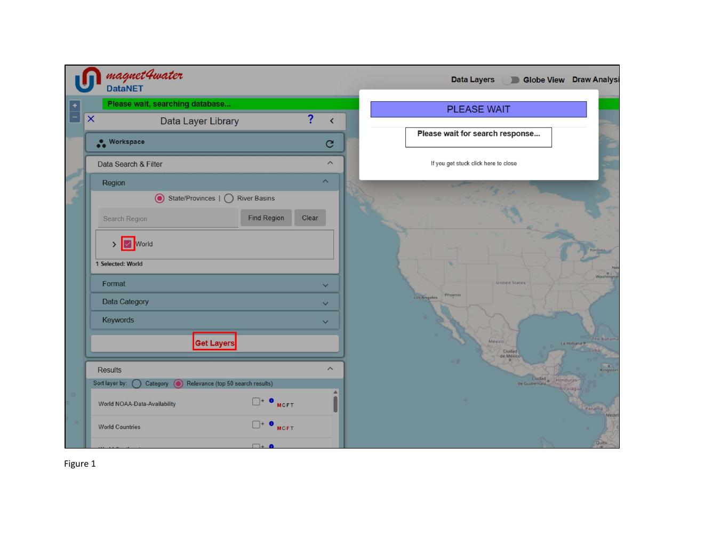Image resolution: width=704 pixels, height=544 pixels.
Task: Toggle the Globe View switch
Action: 511,80
